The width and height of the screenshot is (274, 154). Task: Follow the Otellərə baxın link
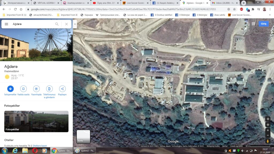point(40,146)
